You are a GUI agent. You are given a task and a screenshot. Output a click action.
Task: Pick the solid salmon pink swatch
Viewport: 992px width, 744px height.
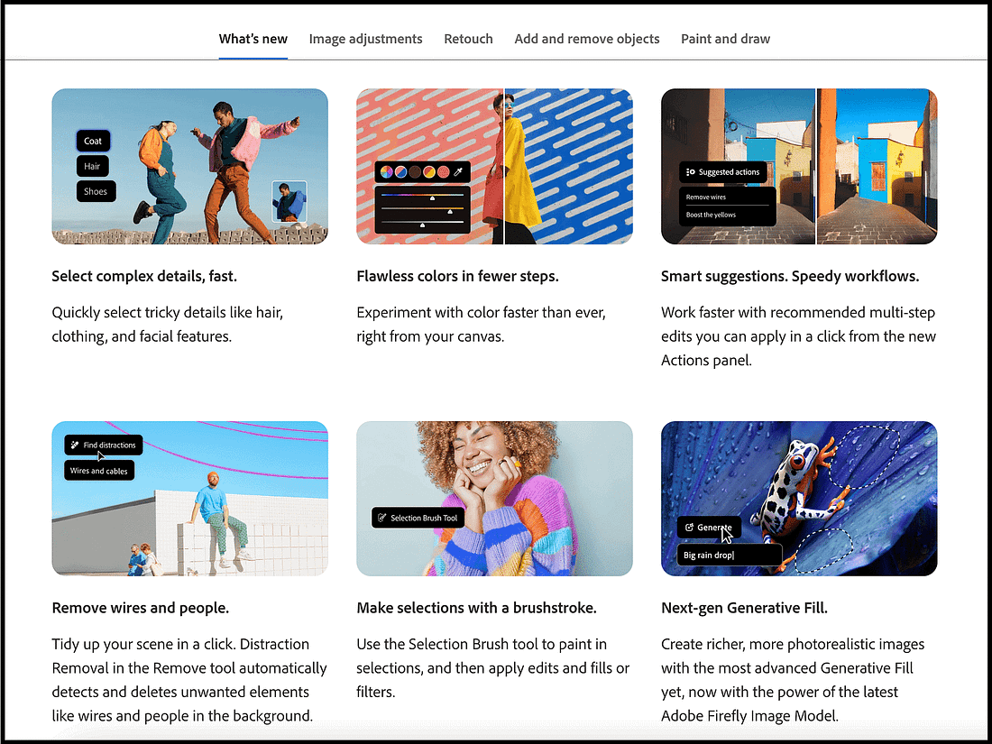(444, 171)
